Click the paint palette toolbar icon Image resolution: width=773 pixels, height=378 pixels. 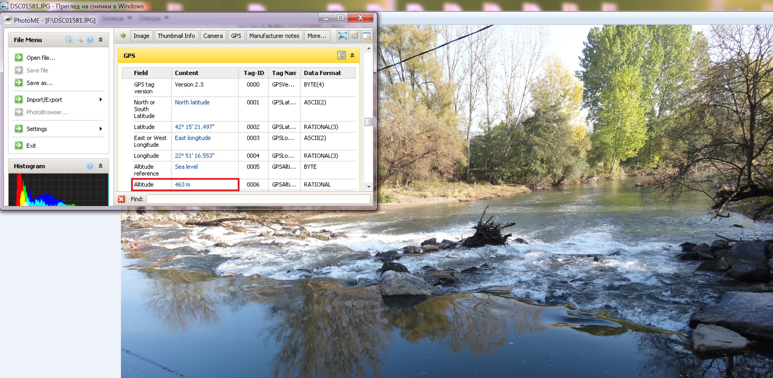point(354,36)
